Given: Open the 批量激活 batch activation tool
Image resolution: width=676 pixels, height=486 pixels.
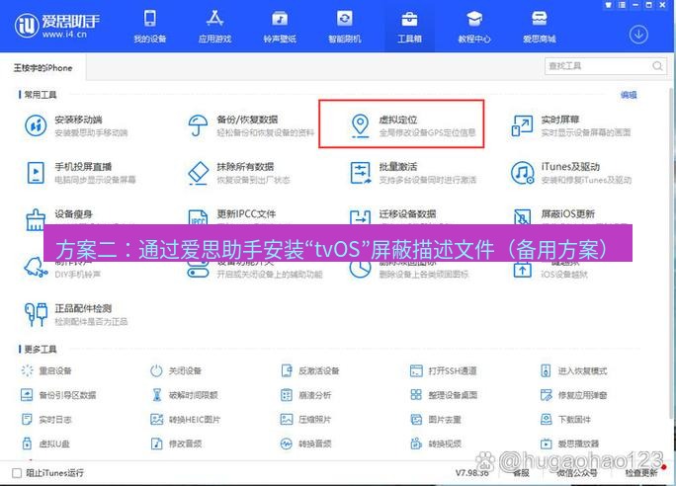Looking at the screenshot, I should pos(413,172).
